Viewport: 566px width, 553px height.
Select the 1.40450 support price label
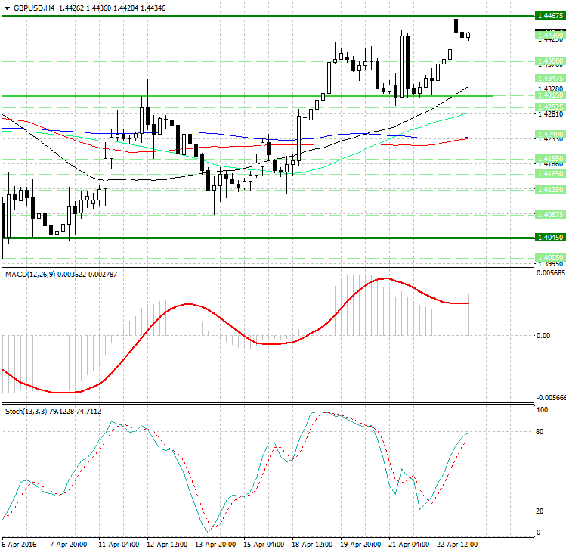[x=549, y=238]
